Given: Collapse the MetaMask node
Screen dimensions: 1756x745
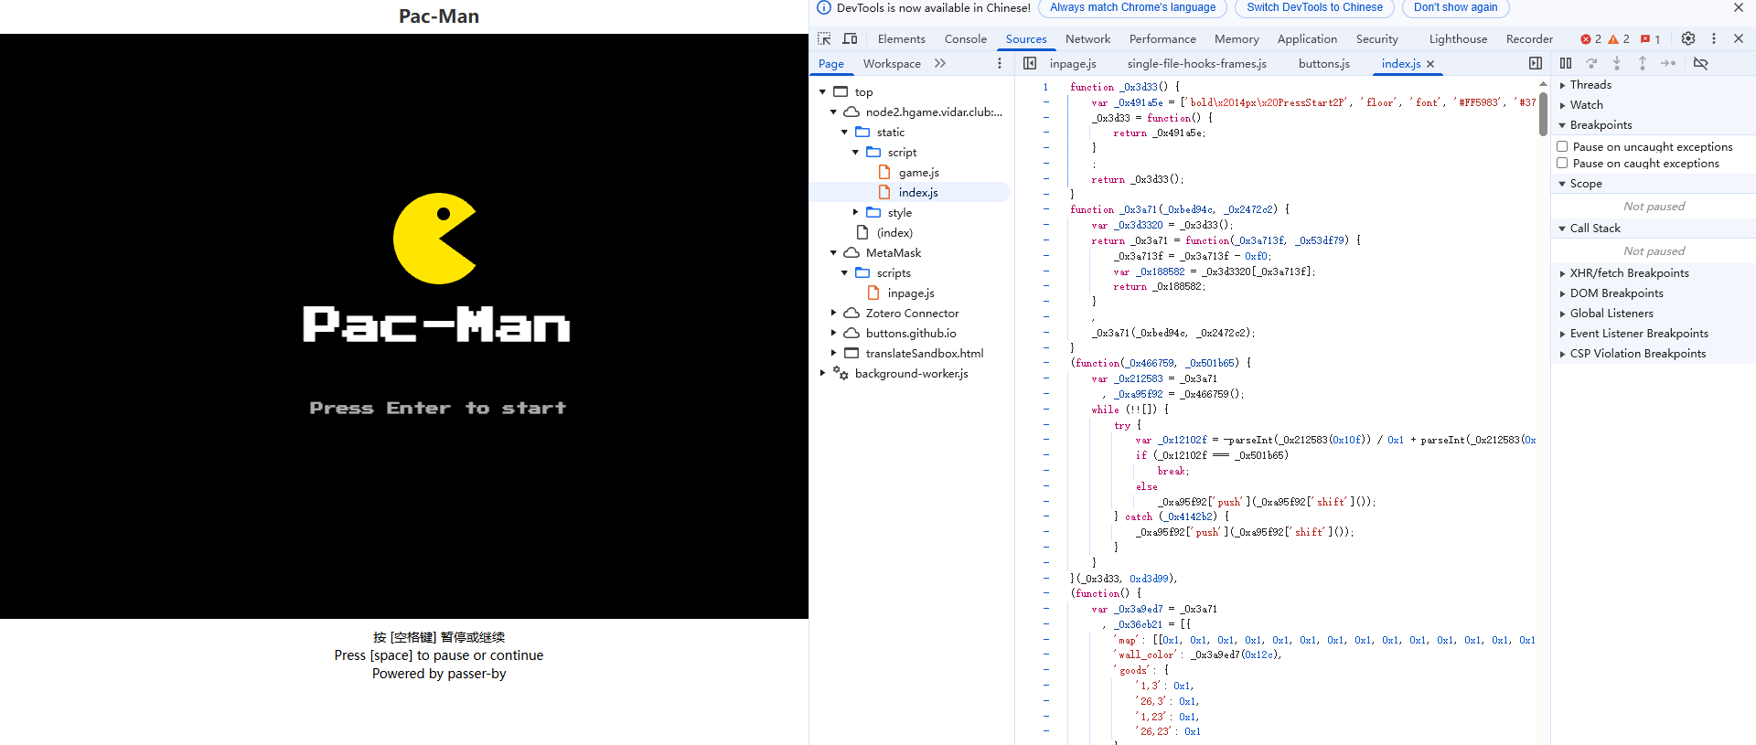Looking at the screenshot, I should coord(833,252).
